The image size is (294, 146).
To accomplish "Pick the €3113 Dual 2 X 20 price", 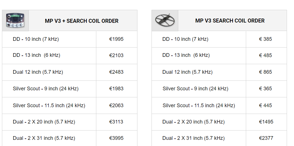I will 116,122.
